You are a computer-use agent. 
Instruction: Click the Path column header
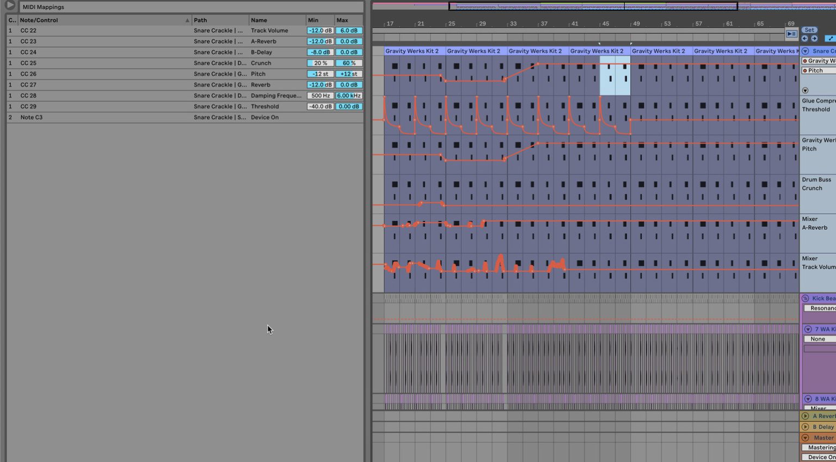(x=200, y=20)
